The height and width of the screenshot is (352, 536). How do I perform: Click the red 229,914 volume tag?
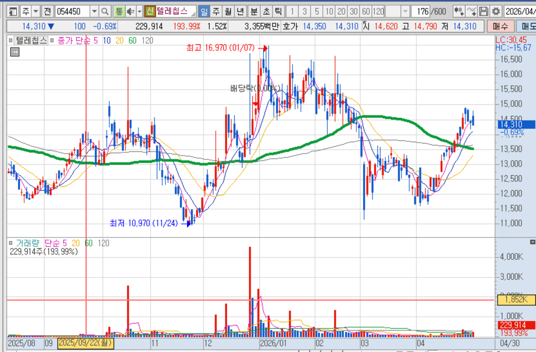click(x=516, y=325)
